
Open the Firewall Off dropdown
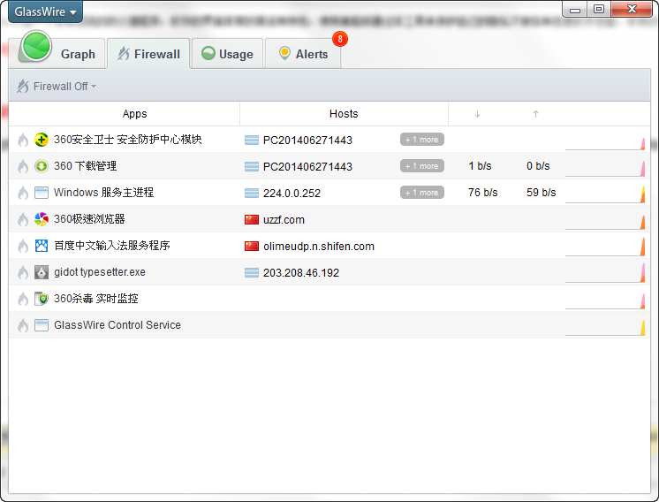pyautogui.click(x=57, y=87)
